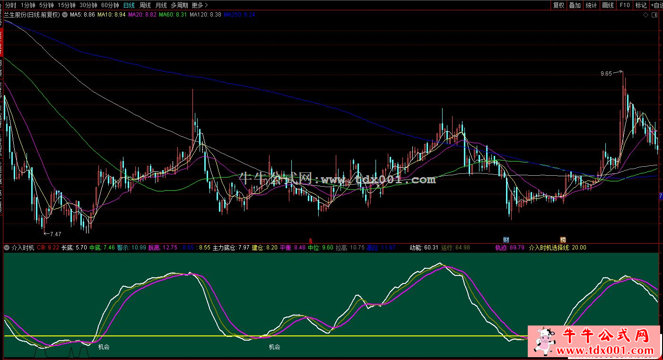Select the 日线 daily period tab
This screenshot has height=360, width=663.
(129, 5)
